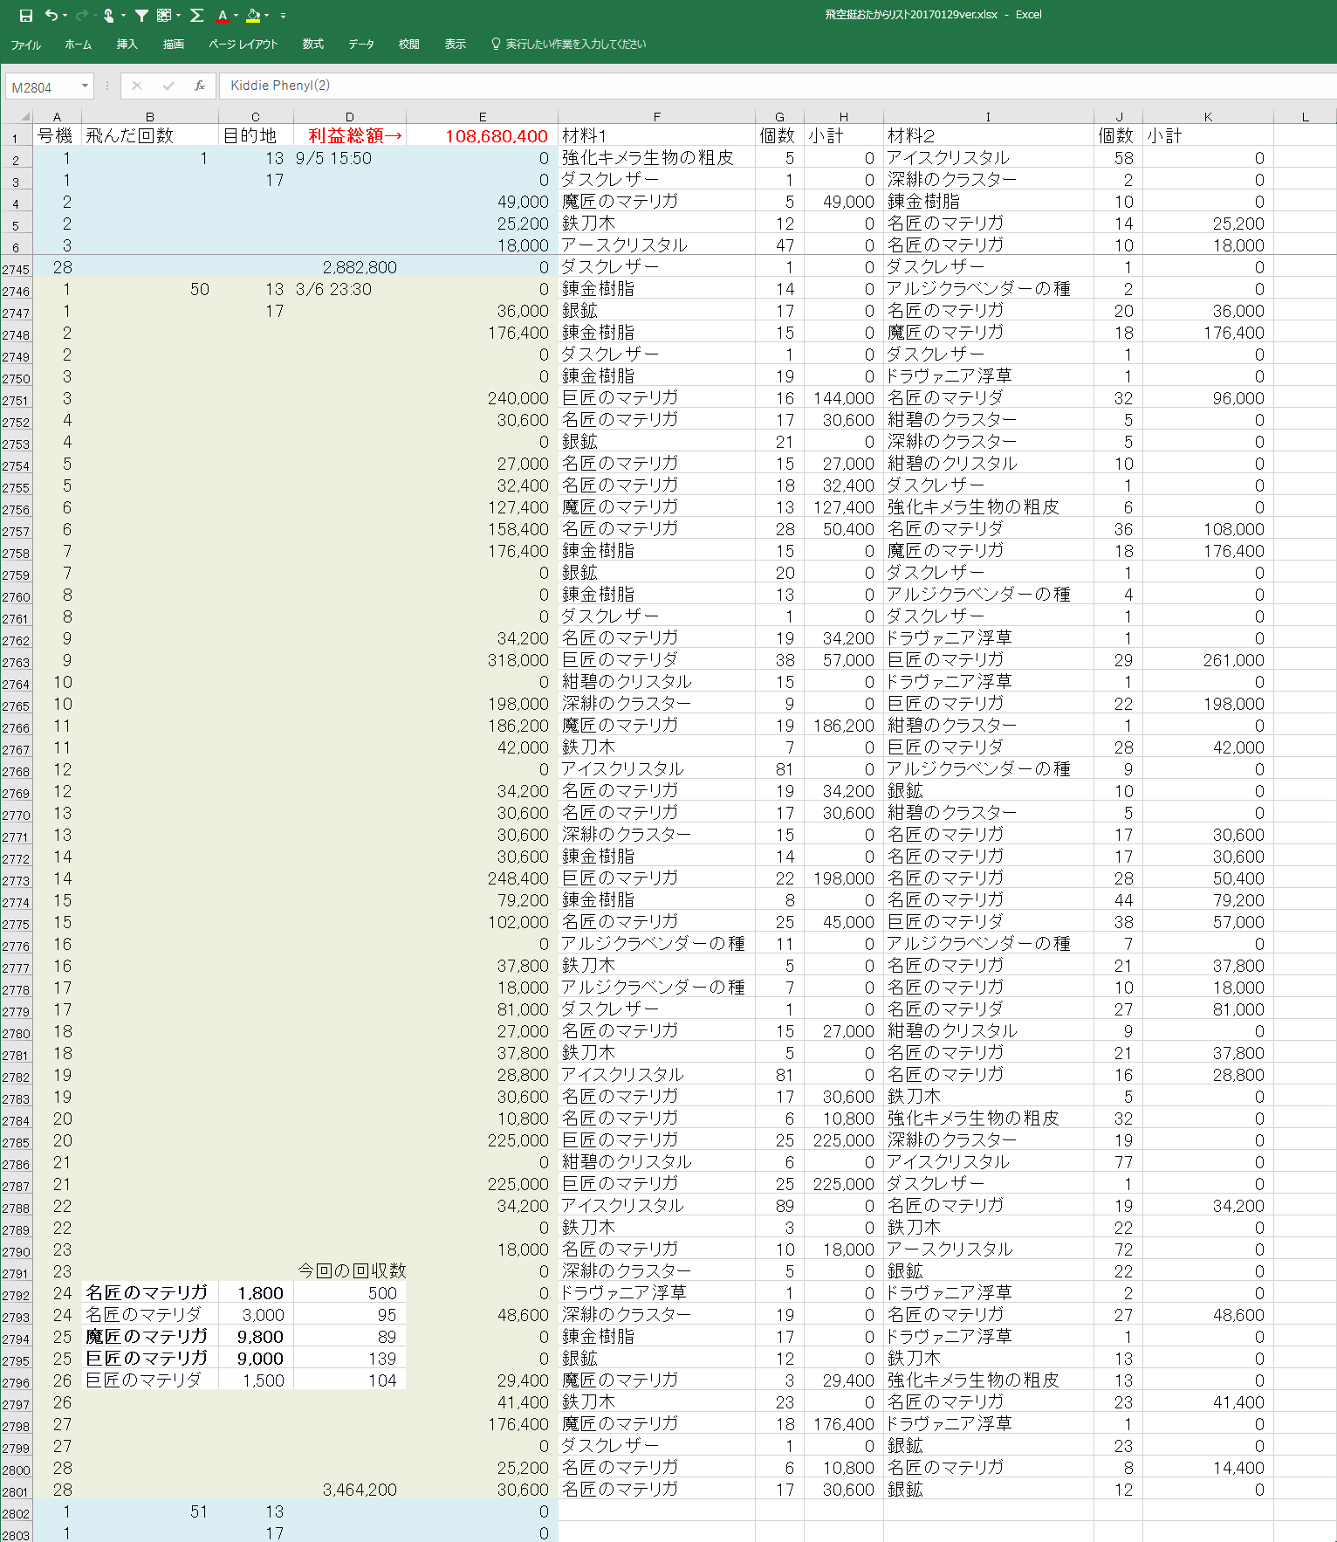Screen dimensions: 1337x1542
Task: Click the freeze panes grid icon
Action: pyautogui.click(x=163, y=15)
